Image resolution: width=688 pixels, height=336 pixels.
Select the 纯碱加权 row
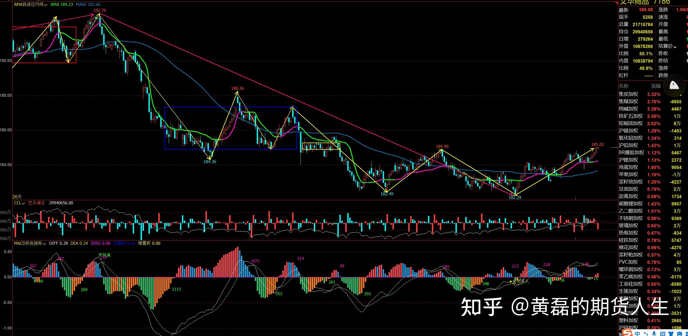[x=650, y=109]
